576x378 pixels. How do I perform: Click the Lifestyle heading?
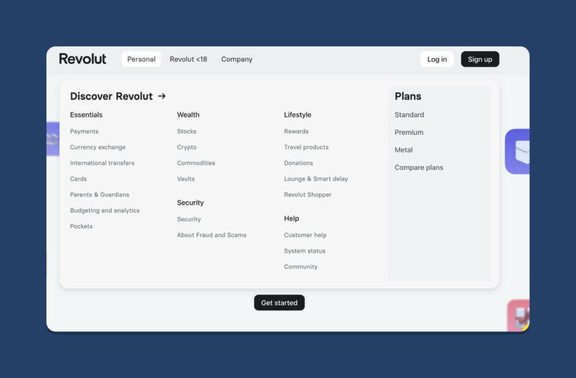coord(298,115)
